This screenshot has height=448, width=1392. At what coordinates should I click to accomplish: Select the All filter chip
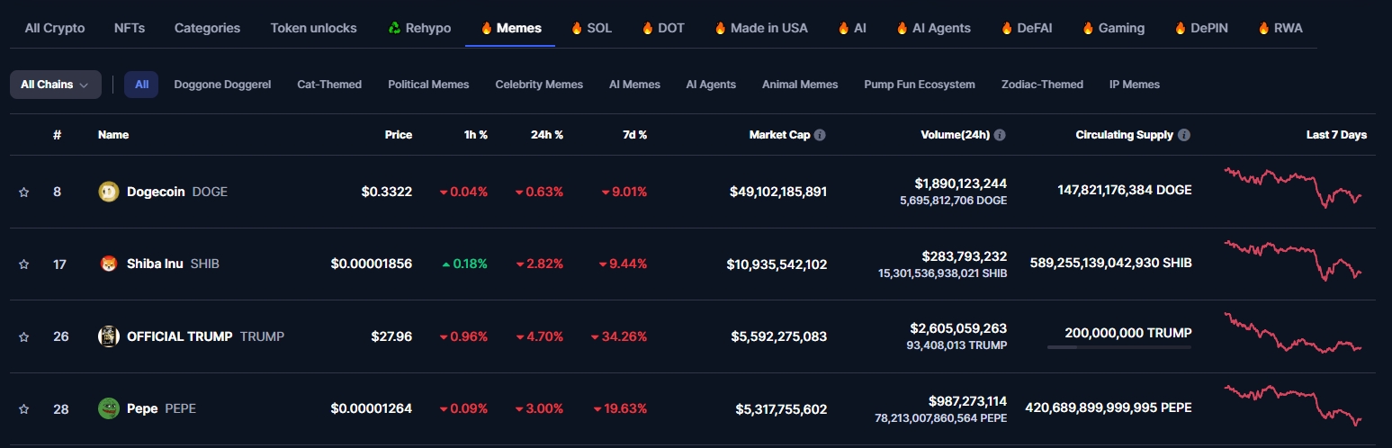[141, 85]
